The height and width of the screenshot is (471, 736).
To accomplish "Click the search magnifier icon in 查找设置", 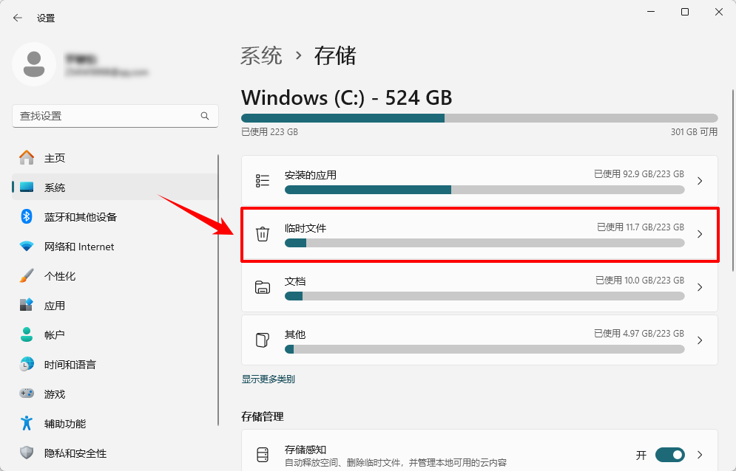I will point(205,116).
